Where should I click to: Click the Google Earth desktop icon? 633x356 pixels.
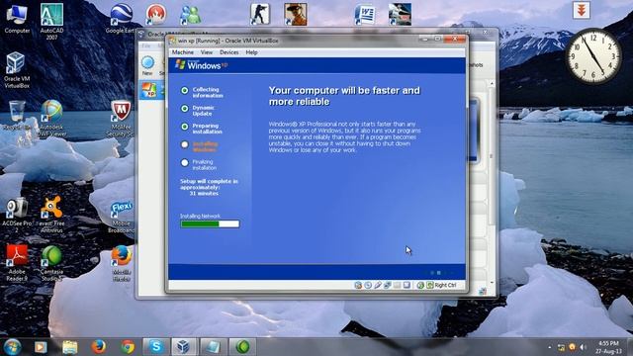pyautogui.click(x=121, y=19)
